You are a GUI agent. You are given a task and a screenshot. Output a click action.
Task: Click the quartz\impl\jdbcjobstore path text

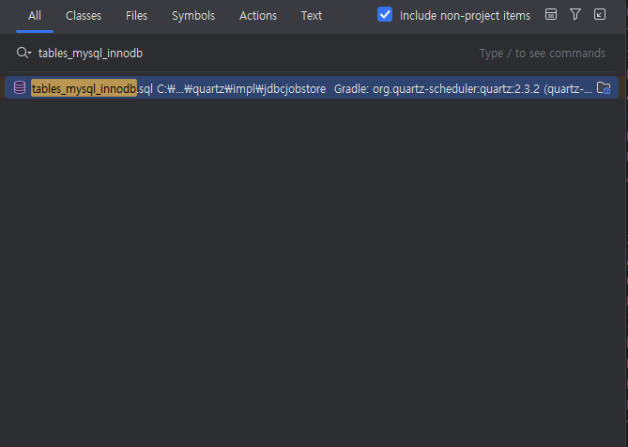click(241, 89)
